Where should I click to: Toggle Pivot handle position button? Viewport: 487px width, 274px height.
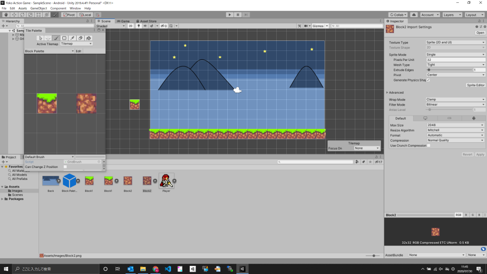pyautogui.click(x=69, y=15)
